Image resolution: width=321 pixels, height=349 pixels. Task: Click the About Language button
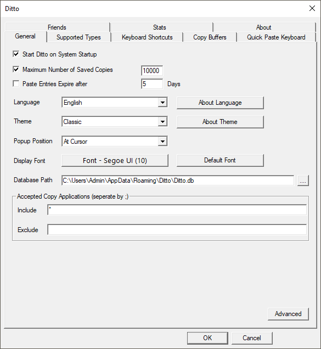220,103
